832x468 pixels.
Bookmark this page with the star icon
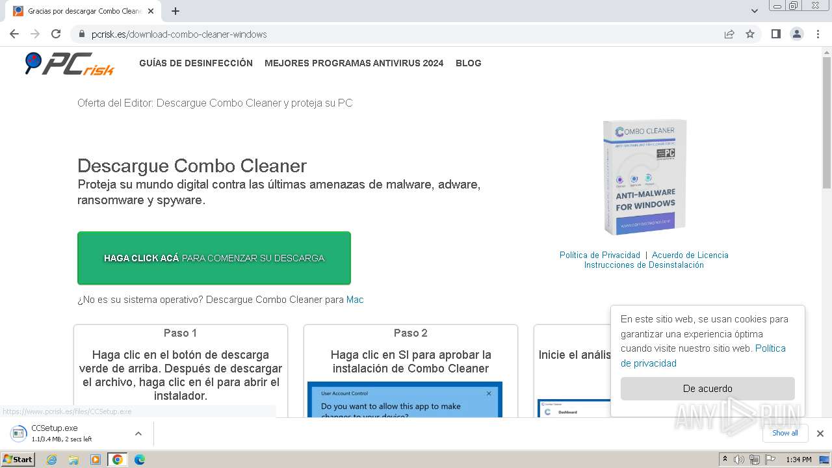click(x=750, y=34)
